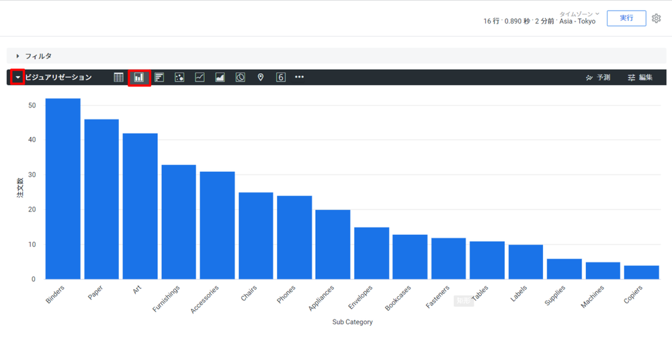Choose the pie chart visualization icon

pos(240,77)
